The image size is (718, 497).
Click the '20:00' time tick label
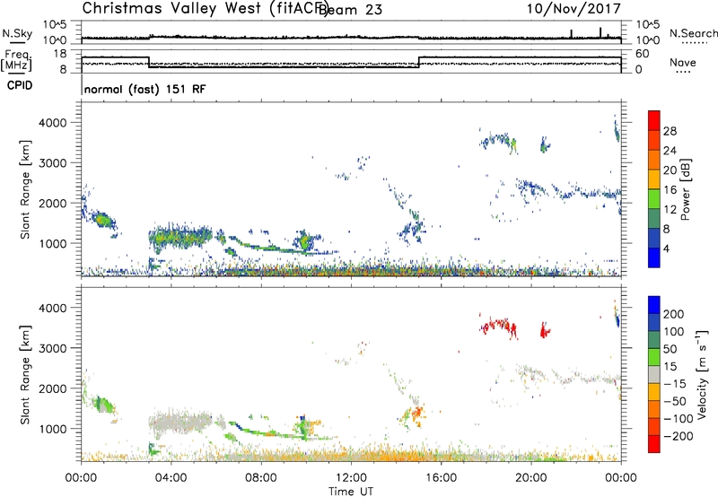530,478
